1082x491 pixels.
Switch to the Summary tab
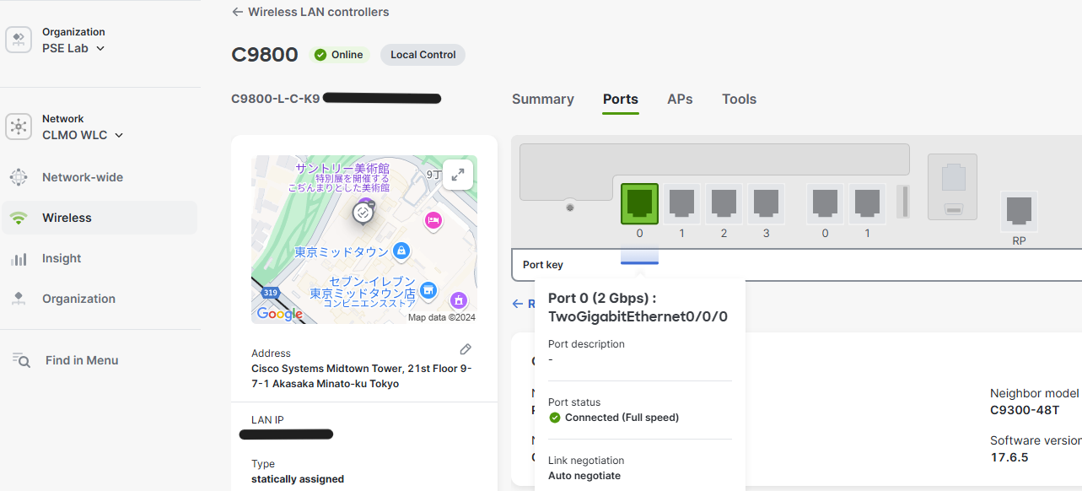point(543,99)
